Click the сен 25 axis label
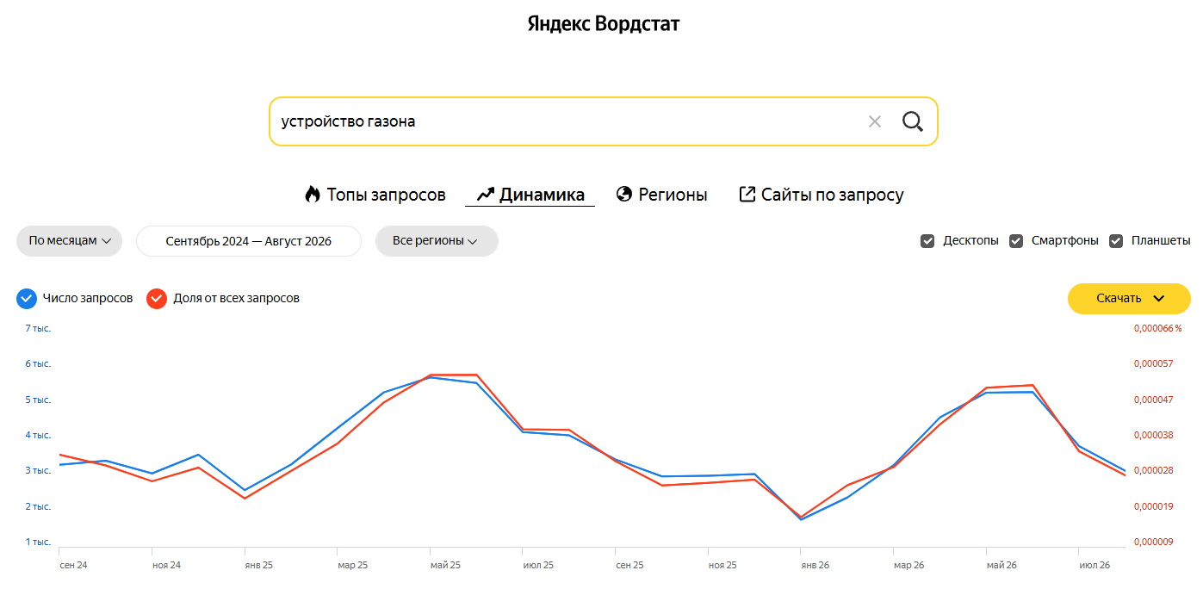The image size is (1203, 589). point(629,566)
